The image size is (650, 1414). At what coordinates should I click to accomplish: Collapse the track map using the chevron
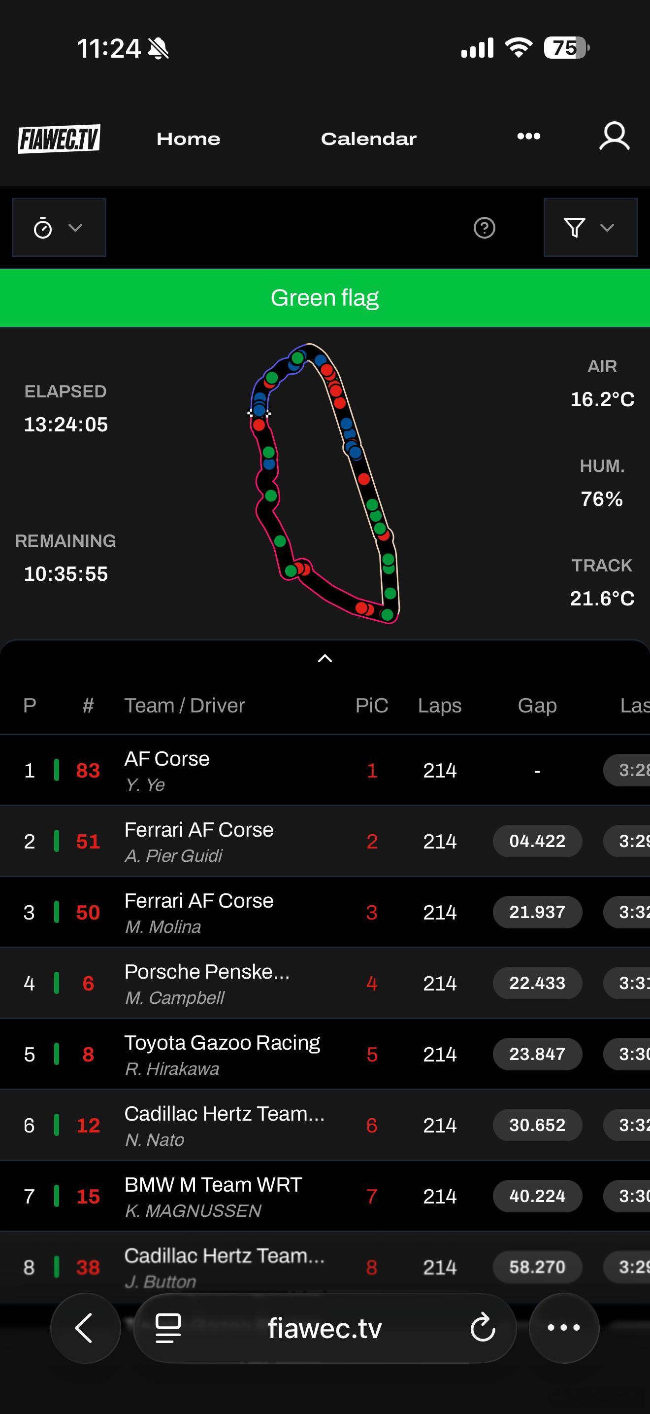tap(325, 658)
